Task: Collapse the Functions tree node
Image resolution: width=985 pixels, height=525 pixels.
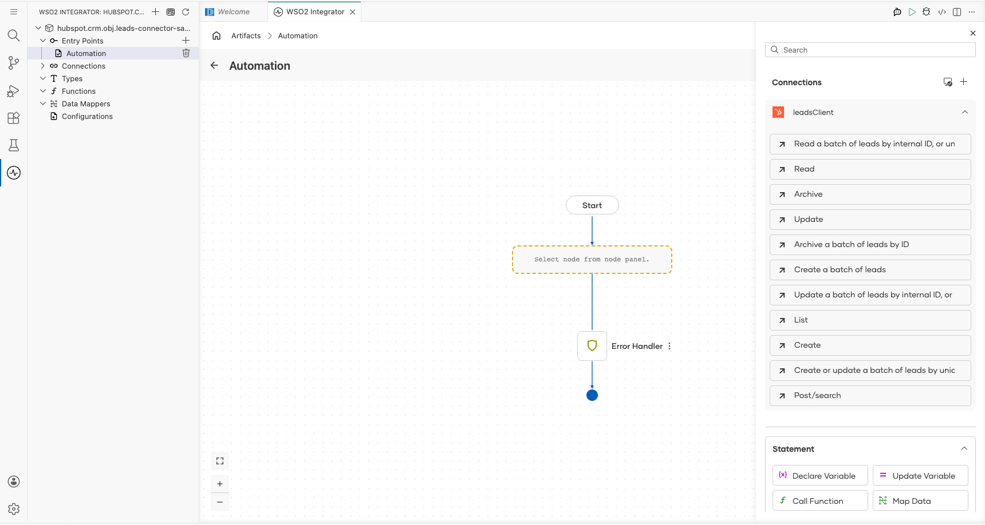Action: click(x=43, y=91)
